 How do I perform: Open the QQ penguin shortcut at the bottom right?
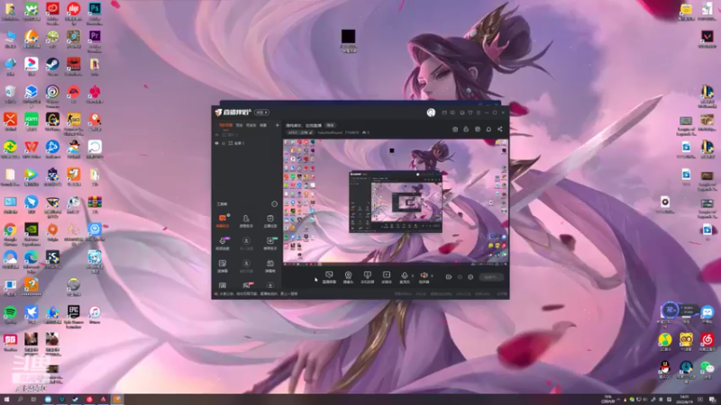coord(665,370)
